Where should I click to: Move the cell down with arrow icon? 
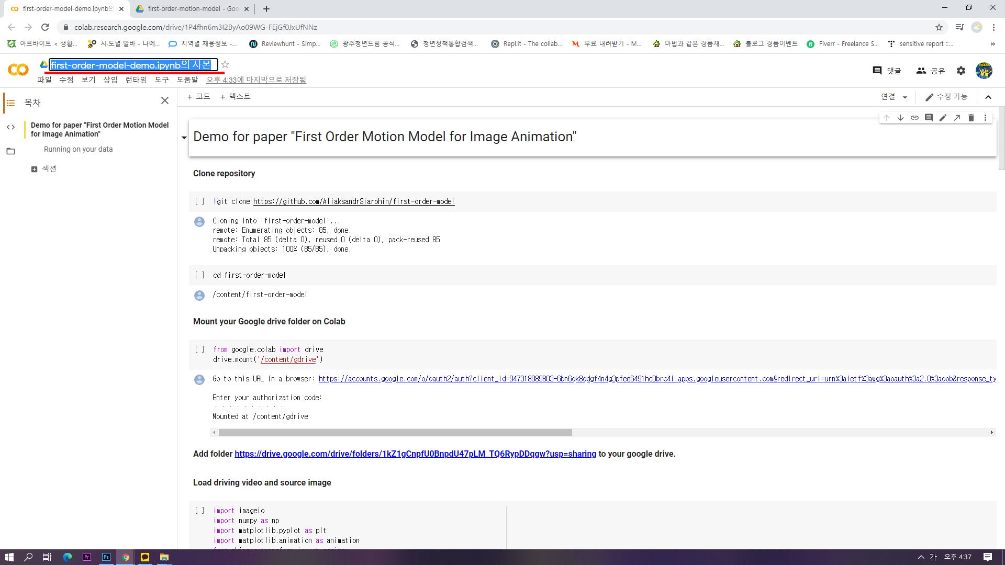coord(900,118)
